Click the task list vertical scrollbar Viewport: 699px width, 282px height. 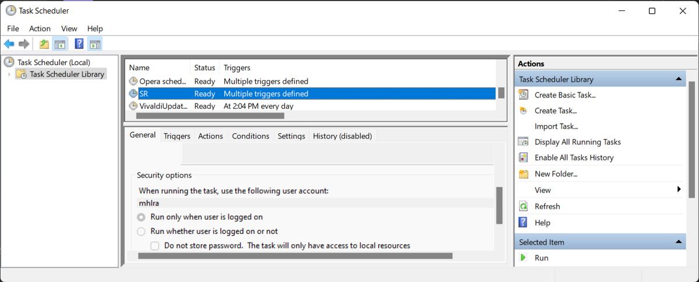501,92
